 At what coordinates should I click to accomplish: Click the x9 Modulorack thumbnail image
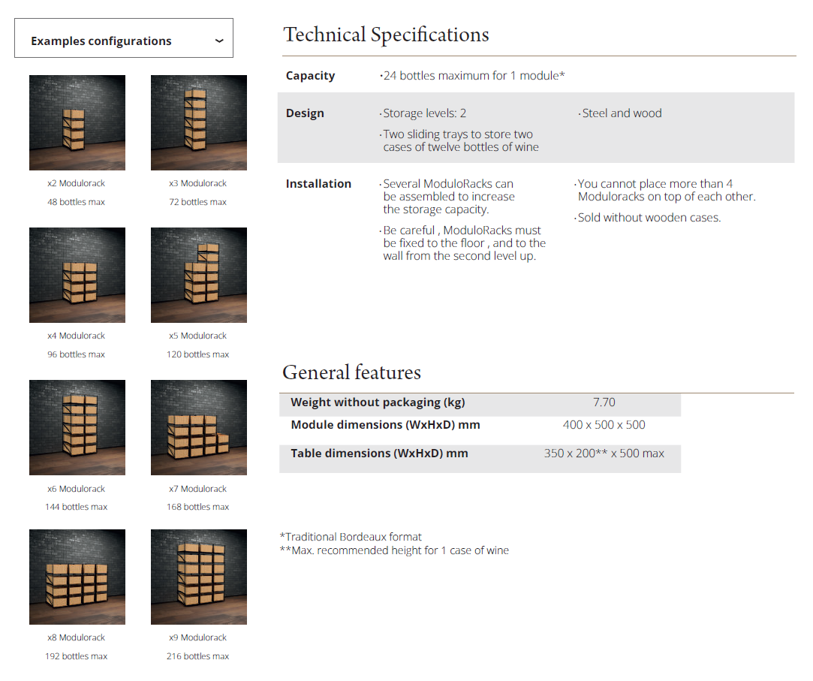point(199,577)
